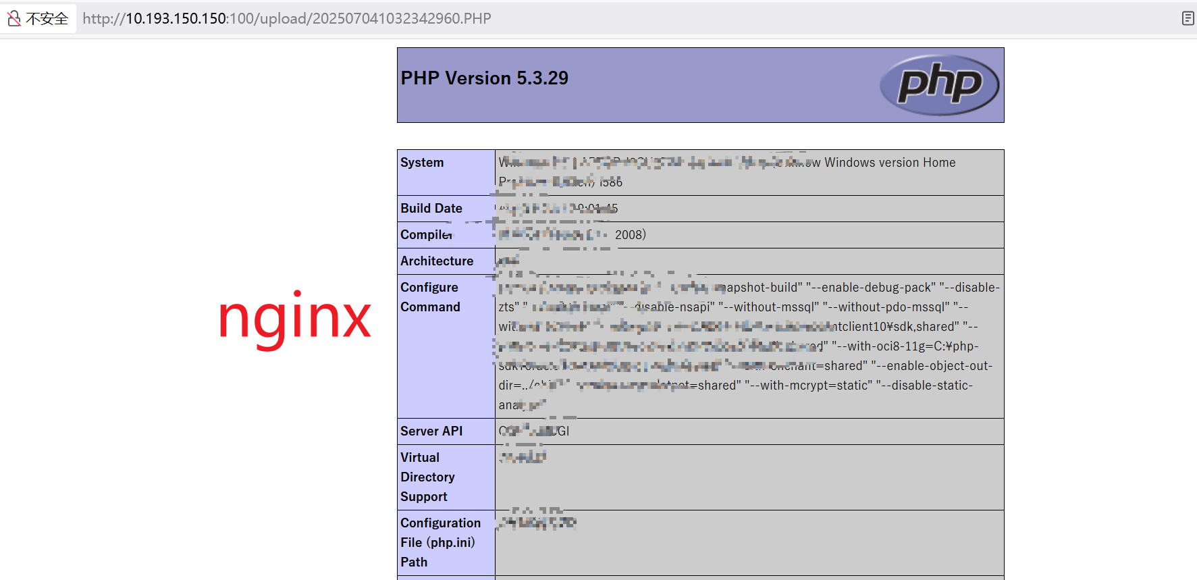Click the System row label
This screenshot has height=580, width=1197.
pos(422,163)
